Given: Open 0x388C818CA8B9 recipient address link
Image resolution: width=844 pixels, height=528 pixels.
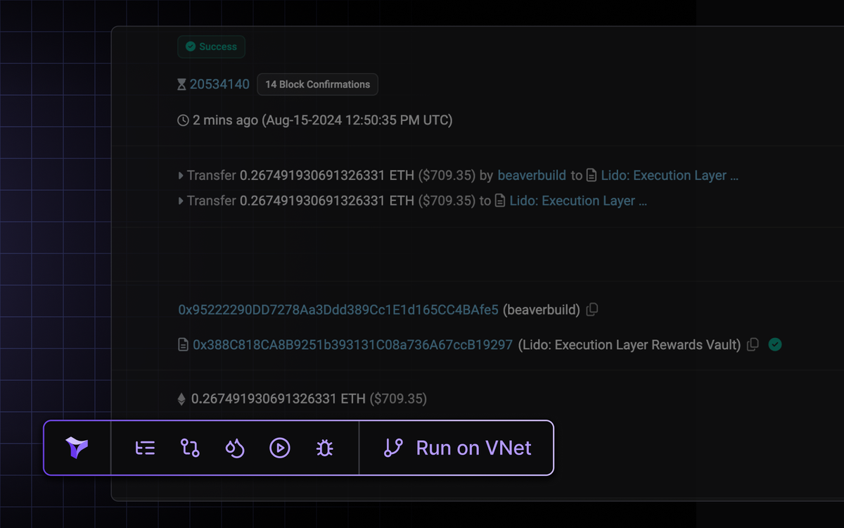Looking at the screenshot, I should point(352,345).
